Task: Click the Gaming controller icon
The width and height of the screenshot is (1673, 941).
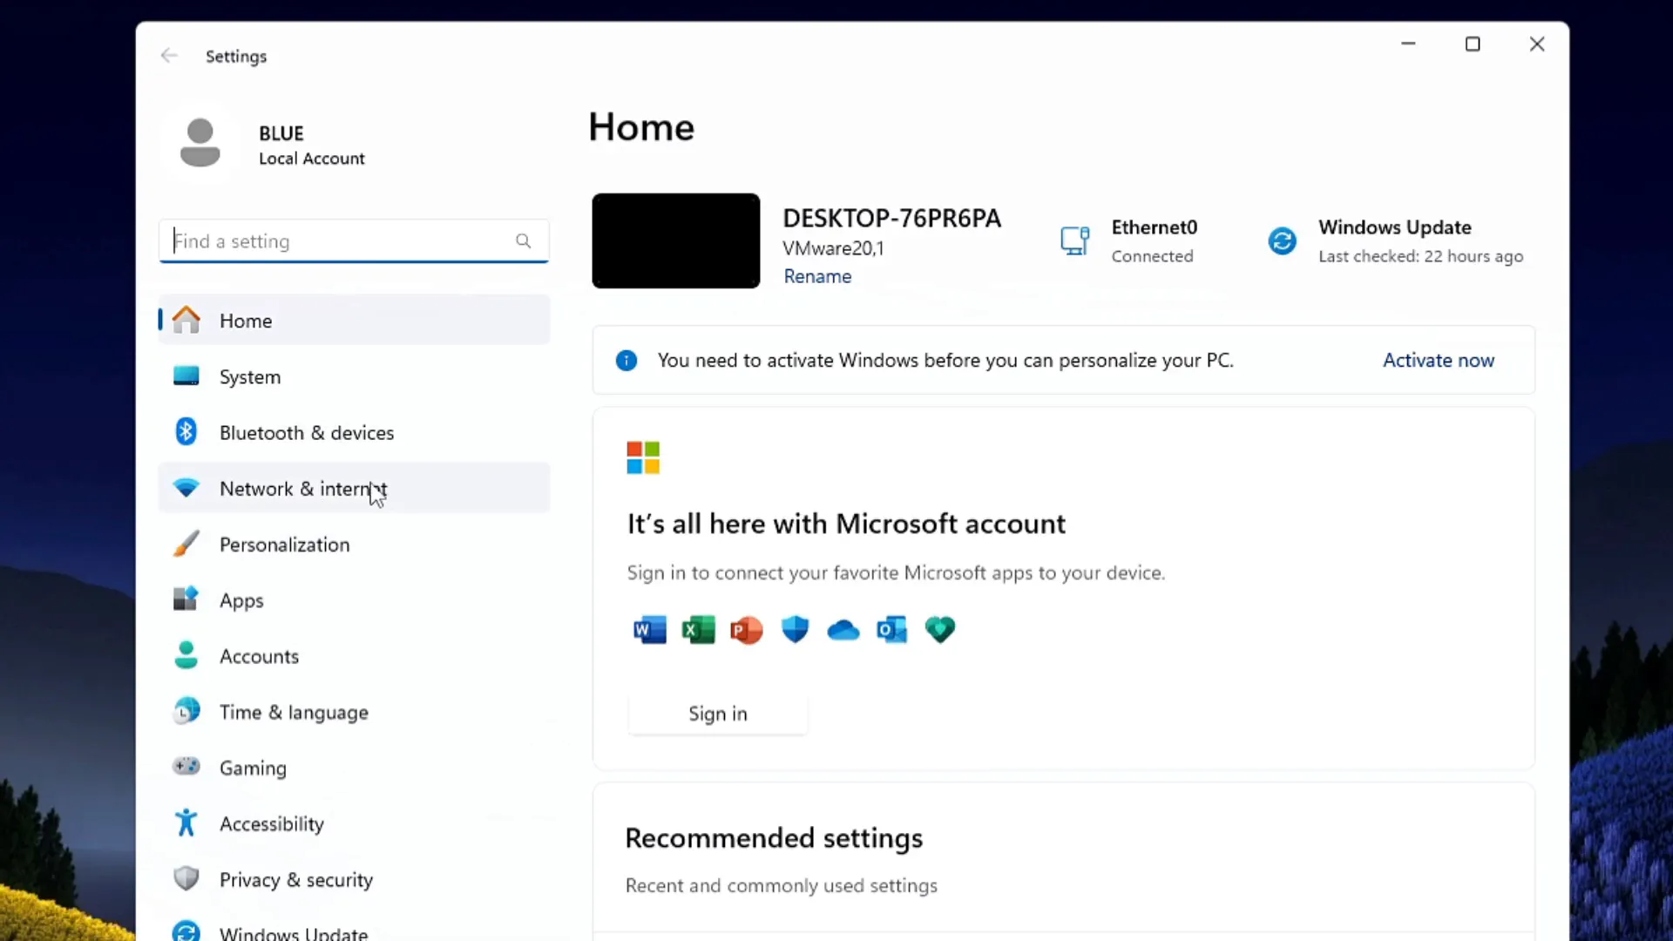Action: (186, 767)
